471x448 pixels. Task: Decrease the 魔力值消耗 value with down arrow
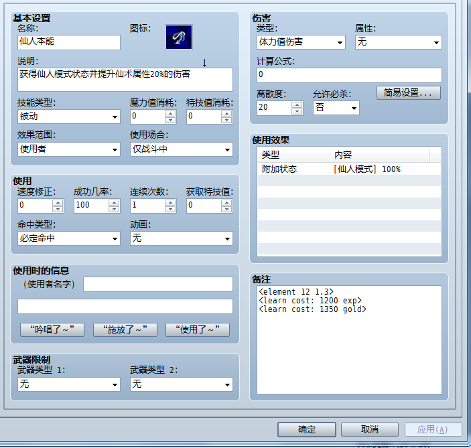tap(170, 120)
